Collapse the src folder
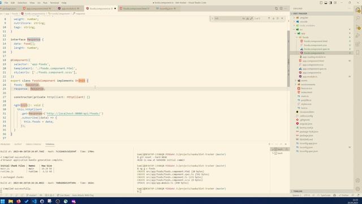 click(x=322, y=29)
